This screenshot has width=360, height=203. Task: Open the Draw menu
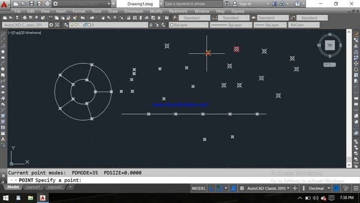pyautogui.click(x=112, y=11)
